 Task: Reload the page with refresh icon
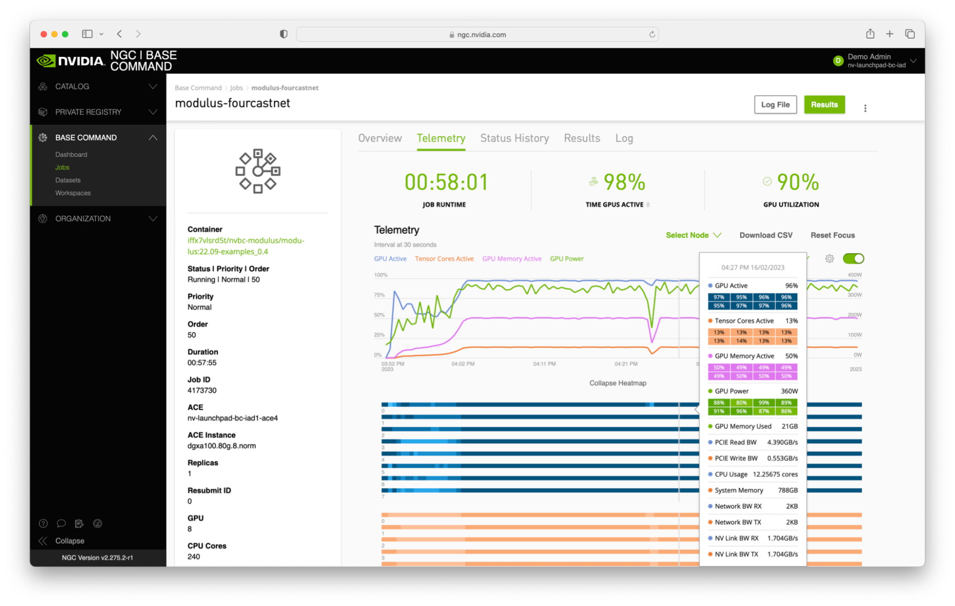point(652,34)
